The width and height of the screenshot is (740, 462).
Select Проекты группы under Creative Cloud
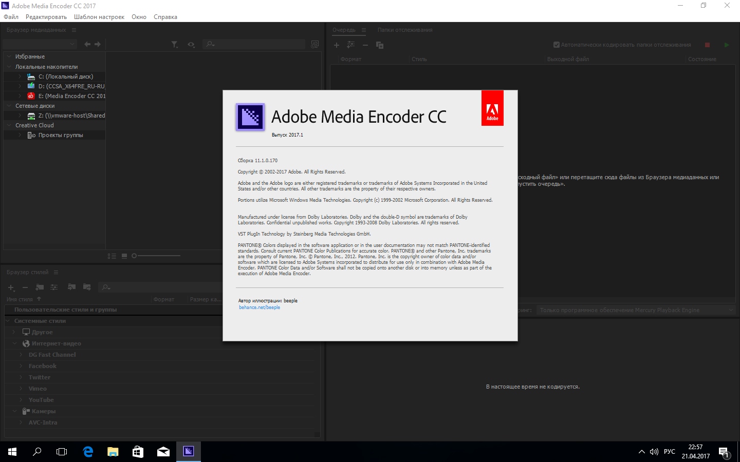pos(61,135)
